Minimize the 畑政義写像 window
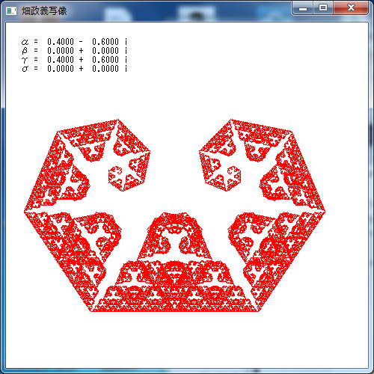The width and height of the screenshot is (374, 374). click(x=303, y=8)
